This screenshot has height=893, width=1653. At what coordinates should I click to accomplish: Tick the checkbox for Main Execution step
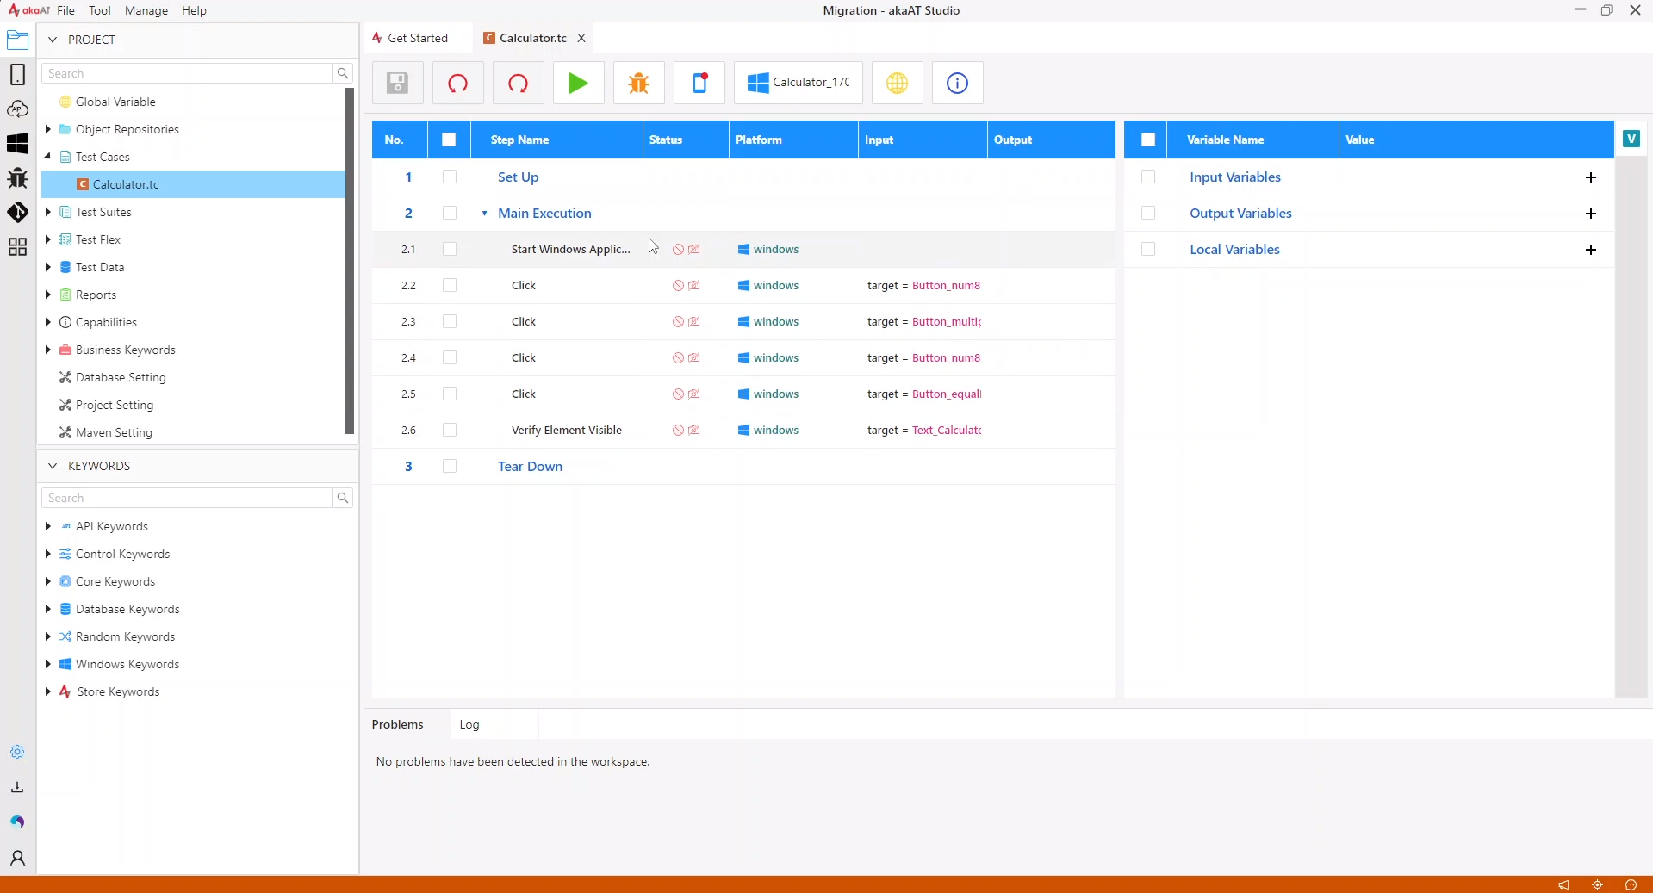click(450, 213)
